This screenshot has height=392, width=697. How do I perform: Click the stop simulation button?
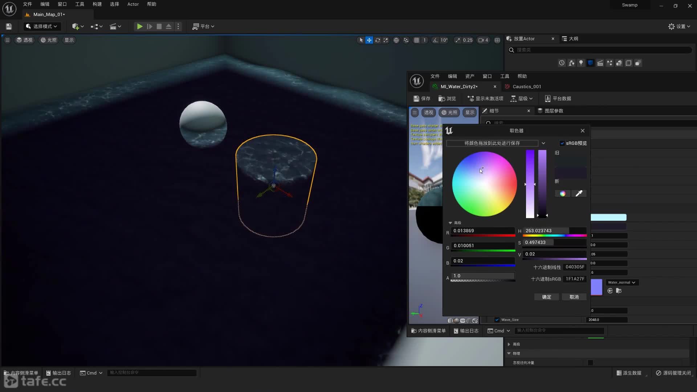(x=159, y=26)
